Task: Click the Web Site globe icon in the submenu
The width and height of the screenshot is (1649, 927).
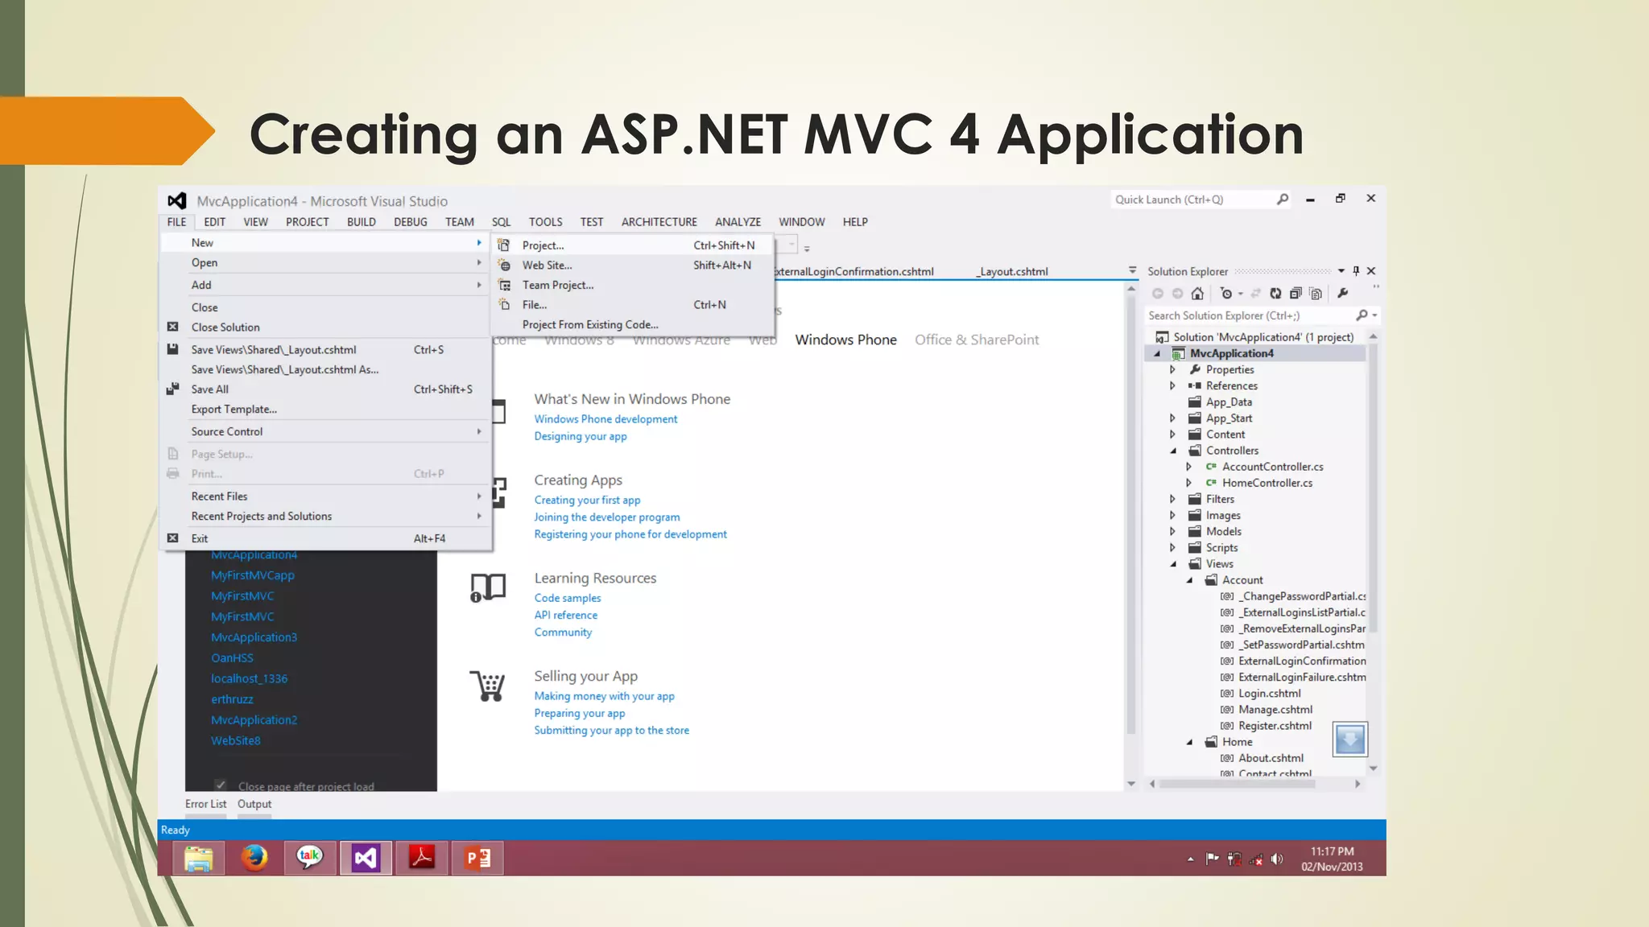Action: point(504,265)
